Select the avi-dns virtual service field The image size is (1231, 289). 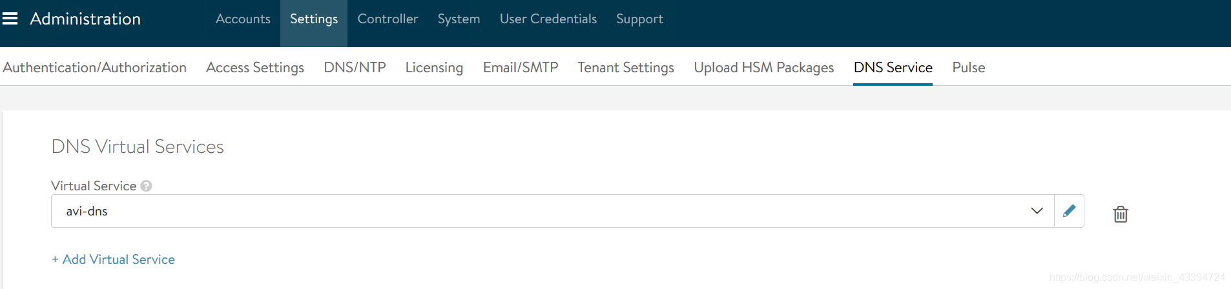click(x=552, y=211)
